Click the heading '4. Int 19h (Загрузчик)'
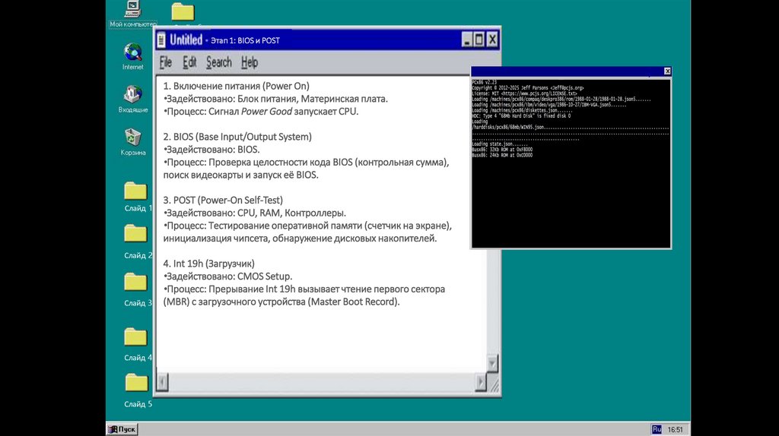Image resolution: width=779 pixels, height=436 pixels. tap(208, 264)
